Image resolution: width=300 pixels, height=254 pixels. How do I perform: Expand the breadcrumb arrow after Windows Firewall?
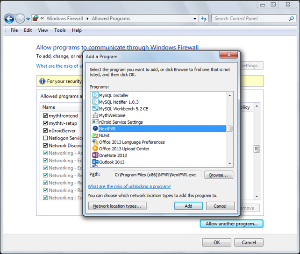pyautogui.click(x=87, y=19)
